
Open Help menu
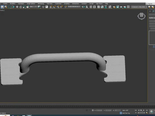point(107,4)
